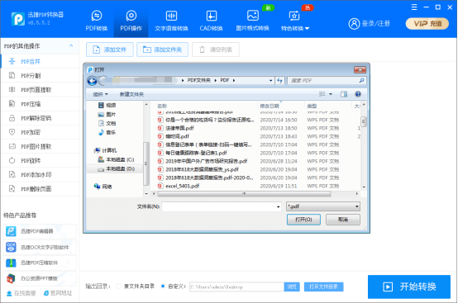Open the PDF转换 tab icon
This screenshot has width=458, height=303.
point(97,16)
